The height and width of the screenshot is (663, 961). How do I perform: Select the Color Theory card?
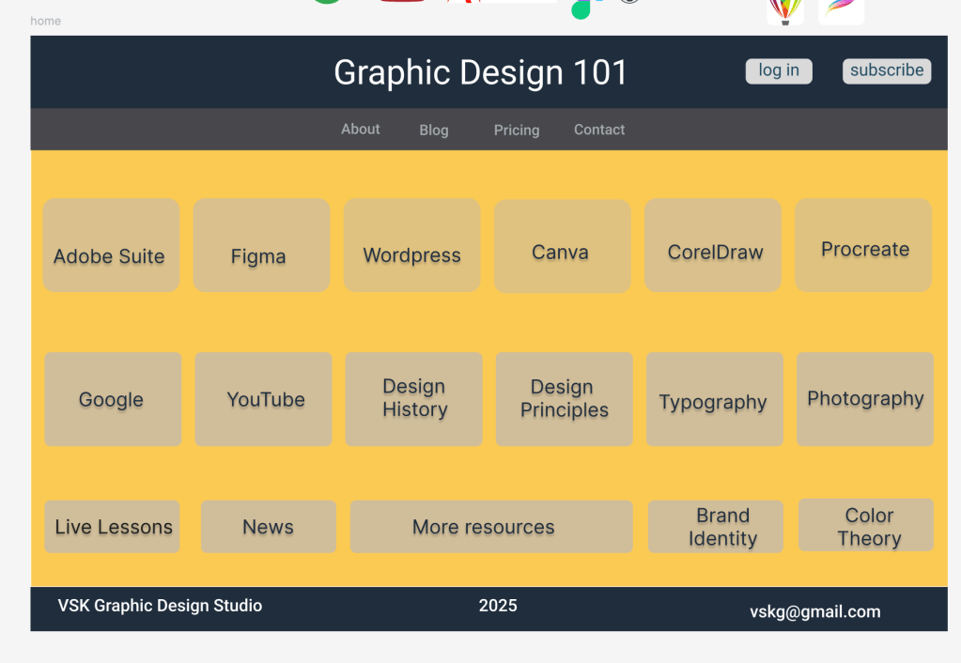tap(865, 526)
